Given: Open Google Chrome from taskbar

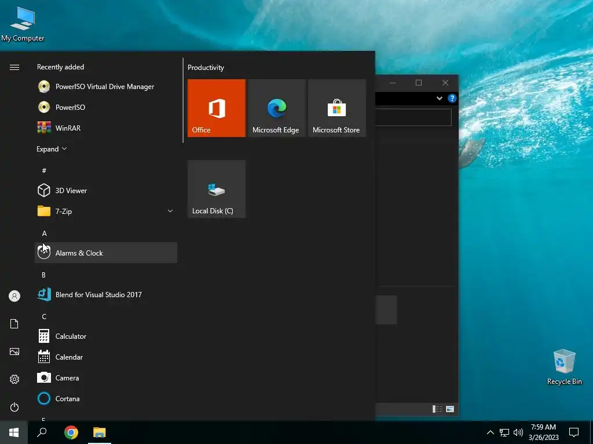Looking at the screenshot, I should [71, 432].
